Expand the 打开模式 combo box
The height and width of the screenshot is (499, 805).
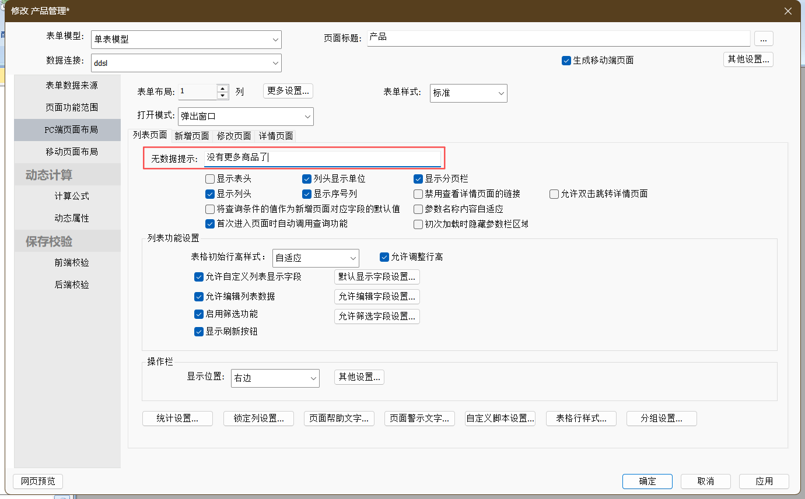click(x=246, y=117)
